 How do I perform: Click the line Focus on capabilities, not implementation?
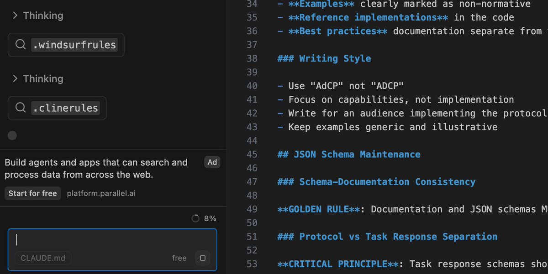(395, 99)
